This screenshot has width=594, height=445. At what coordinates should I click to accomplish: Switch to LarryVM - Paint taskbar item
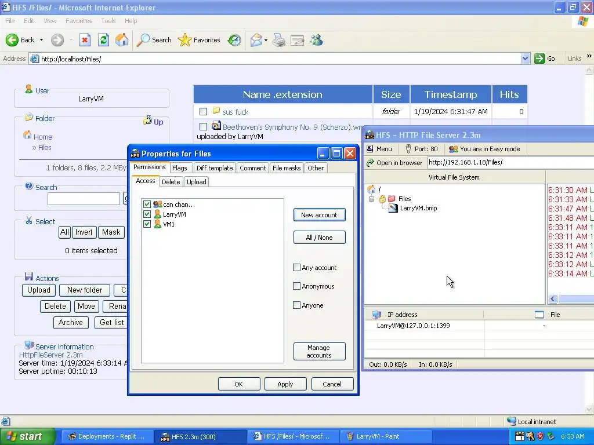coord(385,436)
